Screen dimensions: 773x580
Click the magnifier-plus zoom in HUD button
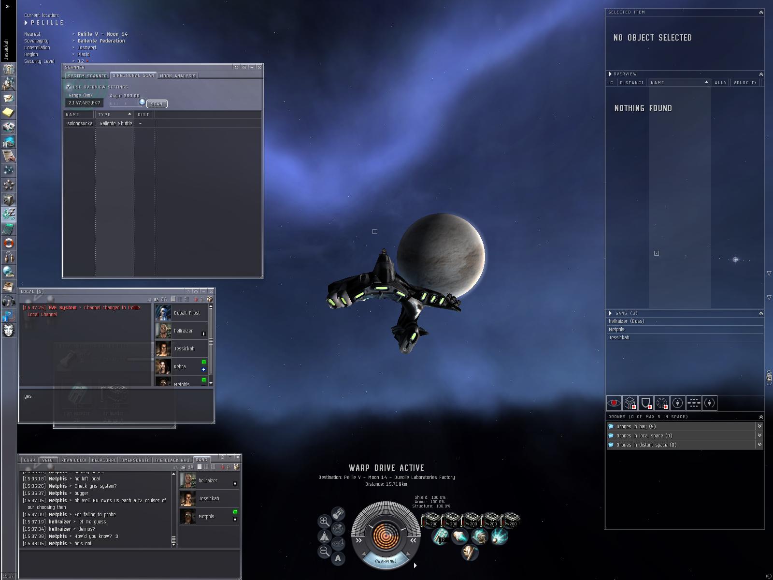point(324,521)
